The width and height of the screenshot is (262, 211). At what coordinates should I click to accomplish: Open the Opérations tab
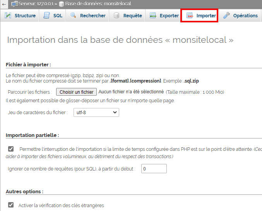point(240,15)
